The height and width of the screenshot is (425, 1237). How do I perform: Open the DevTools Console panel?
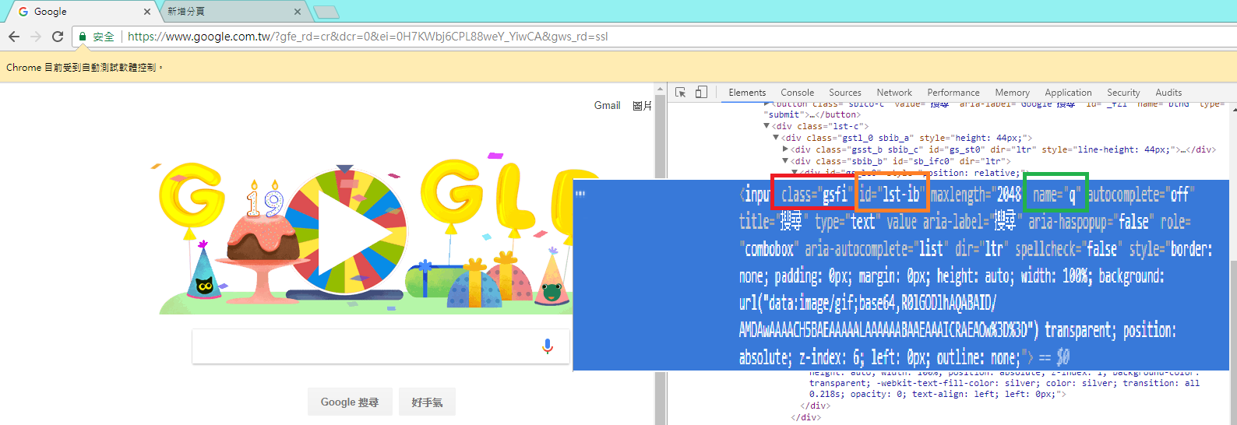pos(797,92)
